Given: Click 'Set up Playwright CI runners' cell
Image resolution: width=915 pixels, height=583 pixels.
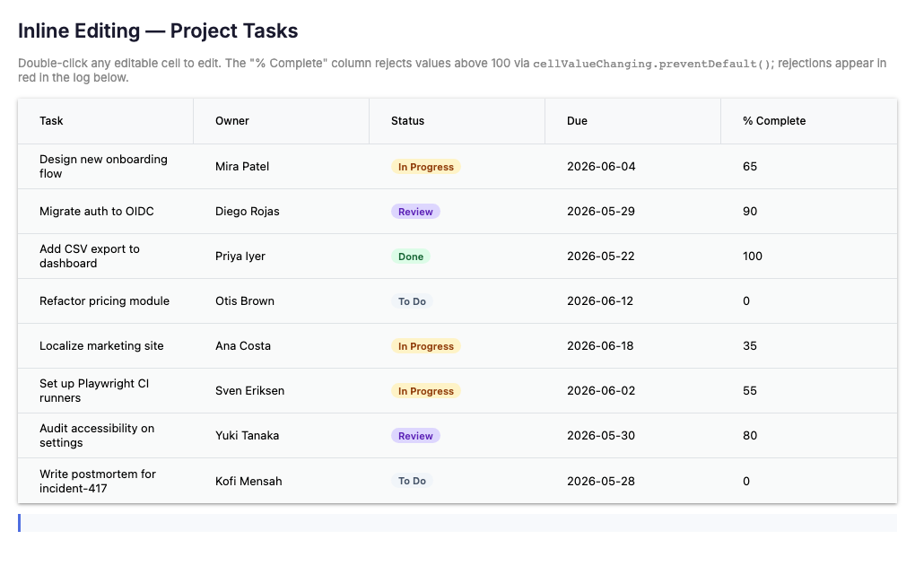Looking at the screenshot, I should pos(106,391).
